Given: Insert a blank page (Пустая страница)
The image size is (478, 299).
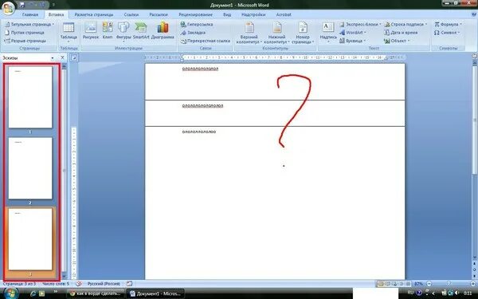Looking at the screenshot, I should coord(25,33).
